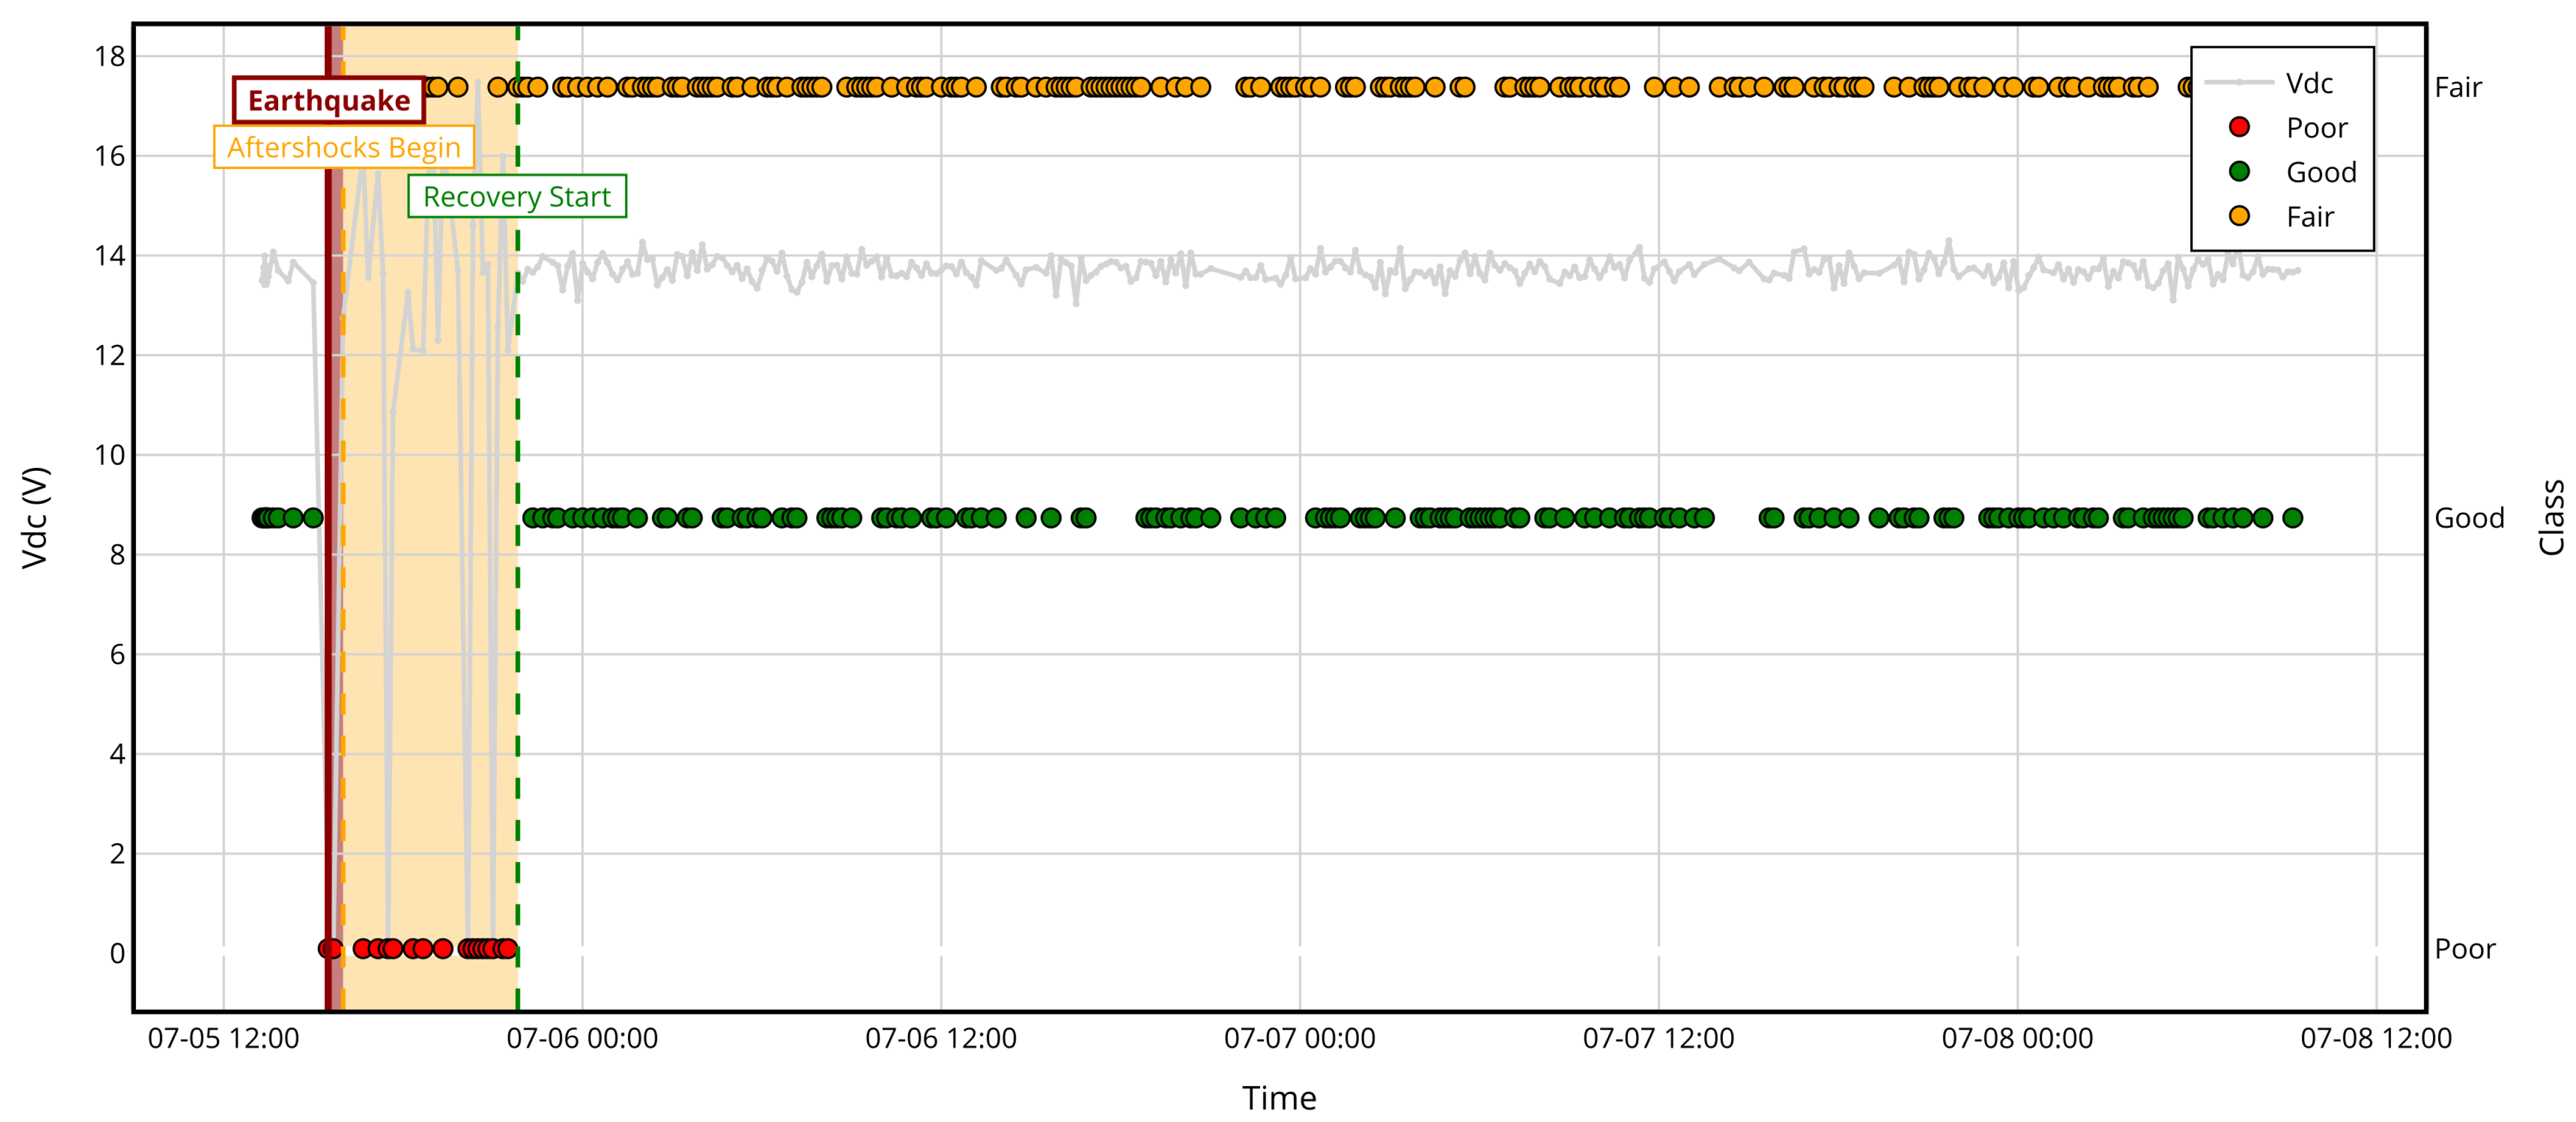This screenshot has height=1122, width=2576.
Task: Click the 07-06 00:00 x-axis tick label
Action: [x=582, y=1039]
